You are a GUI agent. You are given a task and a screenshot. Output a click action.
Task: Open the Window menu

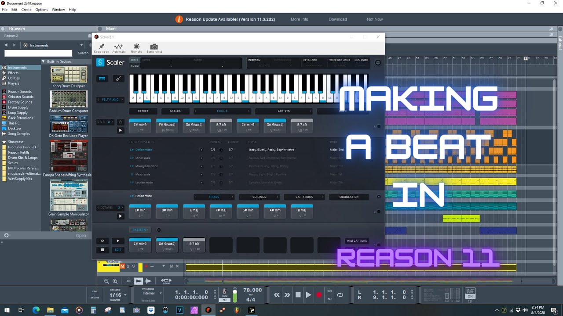(x=58, y=10)
